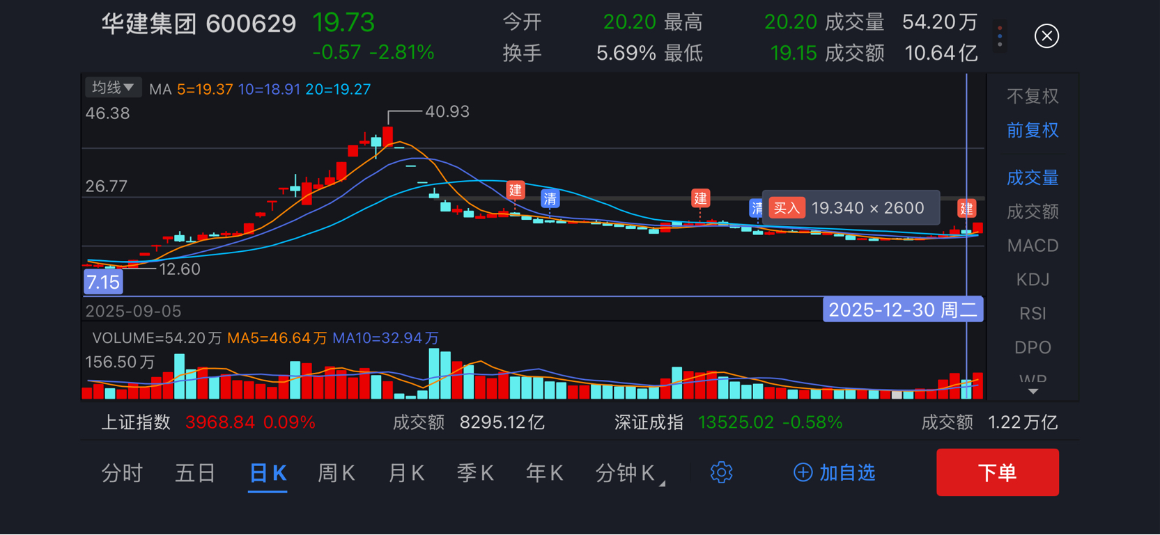Click the 清 marker beside the 买入 tooltip
The image size is (1160, 535).
point(756,208)
